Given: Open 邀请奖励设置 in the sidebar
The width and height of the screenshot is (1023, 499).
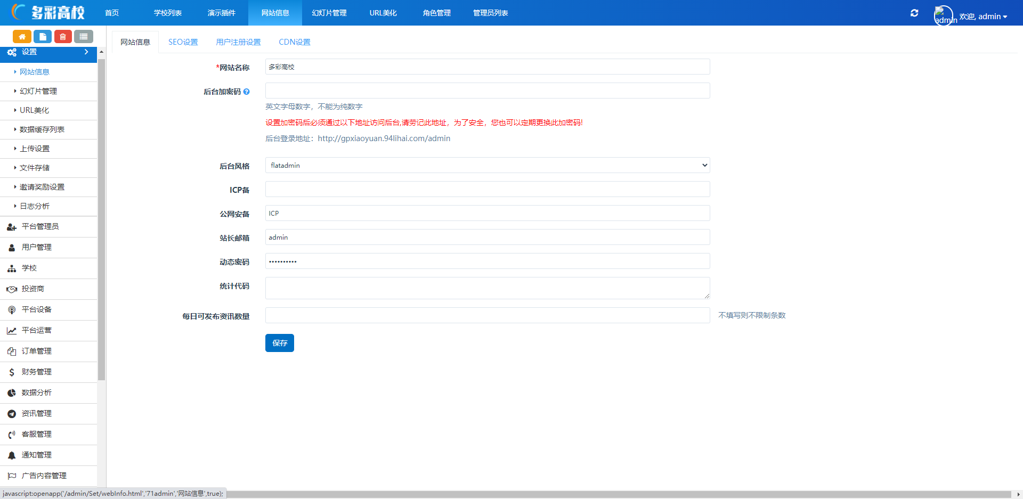Looking at the screenshot, I should [42, 187].
